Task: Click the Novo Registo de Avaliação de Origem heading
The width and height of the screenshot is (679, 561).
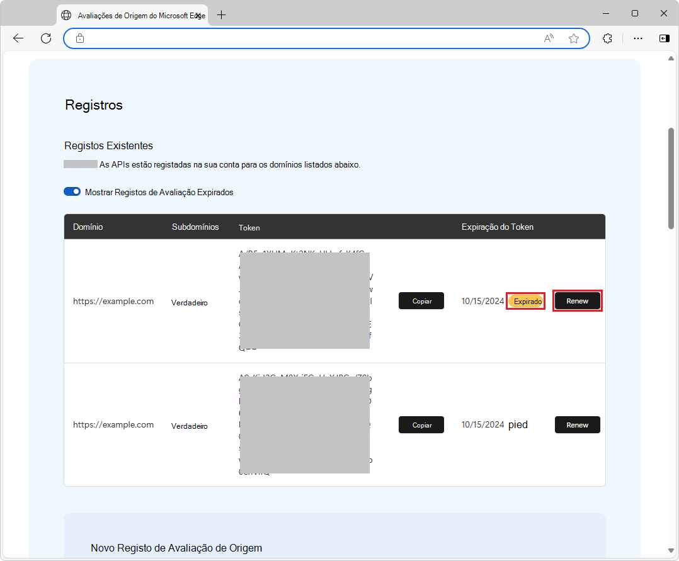Action: coord(176,548)
